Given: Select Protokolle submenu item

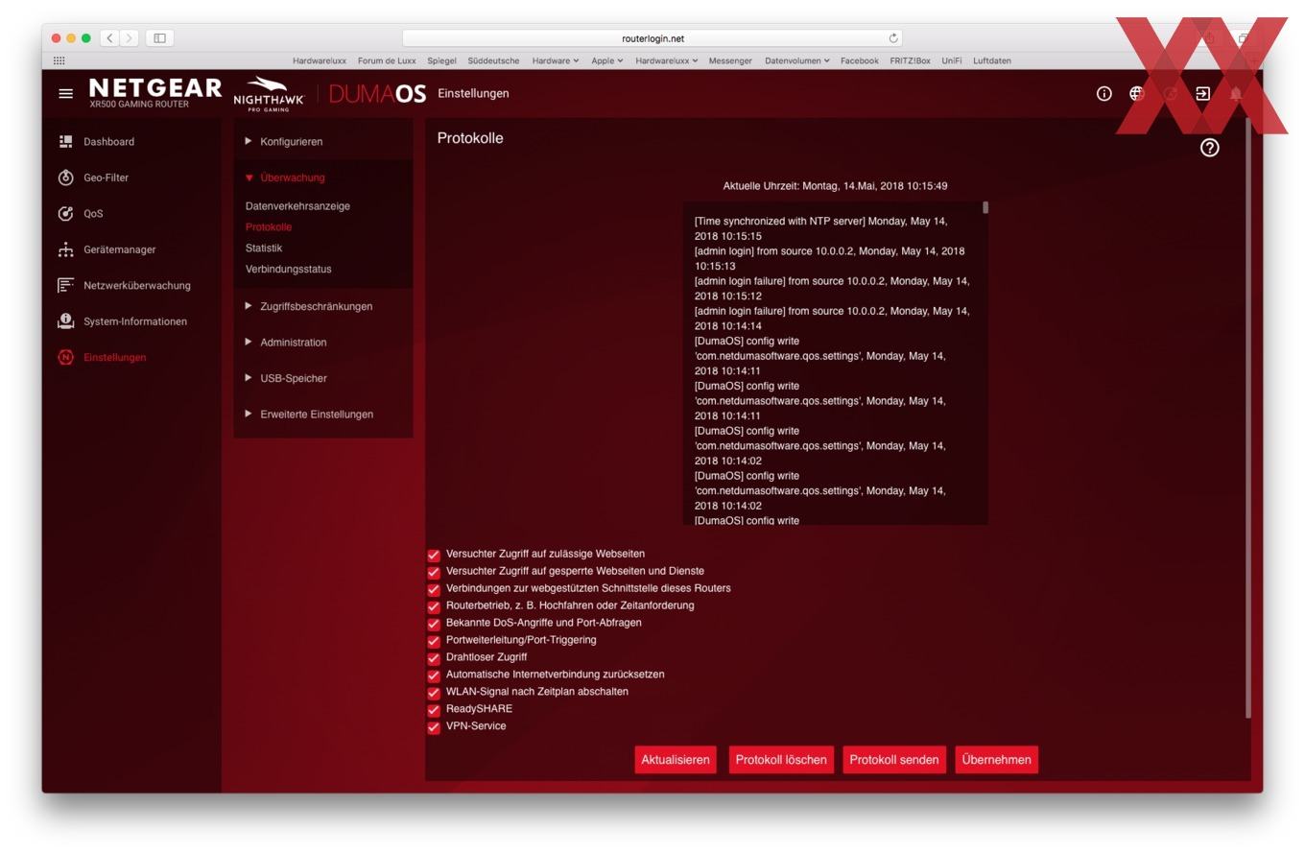Looking at the screenshot, I should tap(269, 227).
